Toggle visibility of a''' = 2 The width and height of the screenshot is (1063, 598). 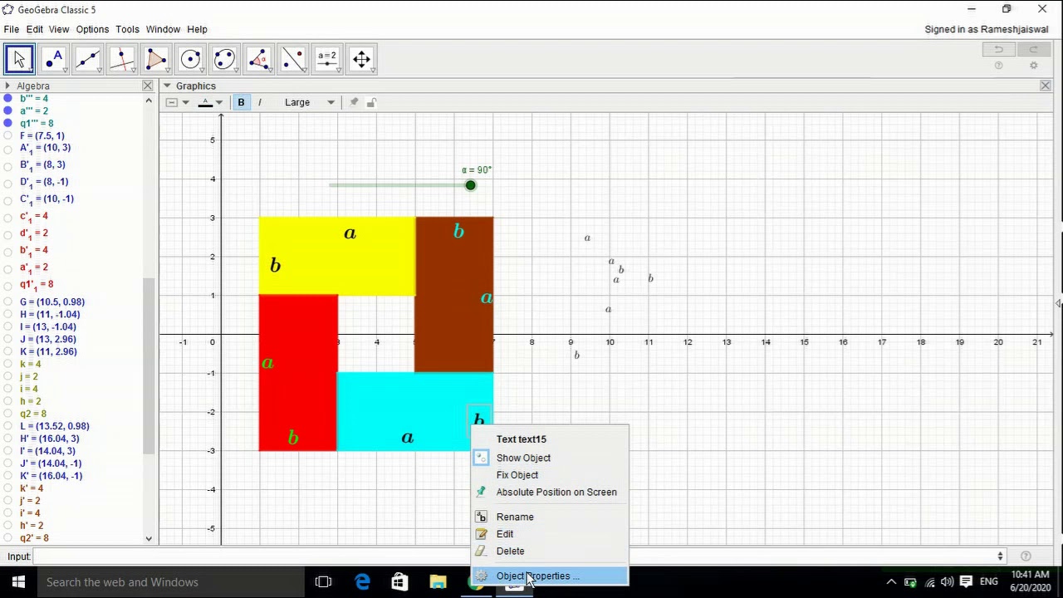[7, 110]
